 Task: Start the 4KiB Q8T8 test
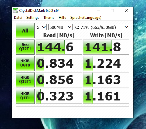coord(25,63)
